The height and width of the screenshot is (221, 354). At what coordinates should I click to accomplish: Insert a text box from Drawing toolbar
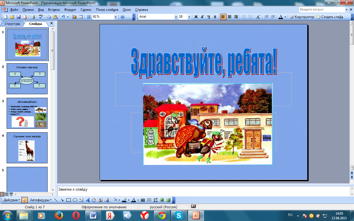(x=81, y=200)
